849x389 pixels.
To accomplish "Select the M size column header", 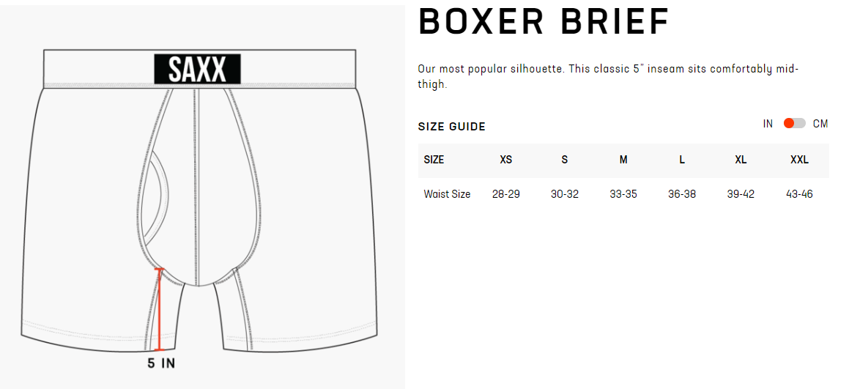I will tap(623, 160).
